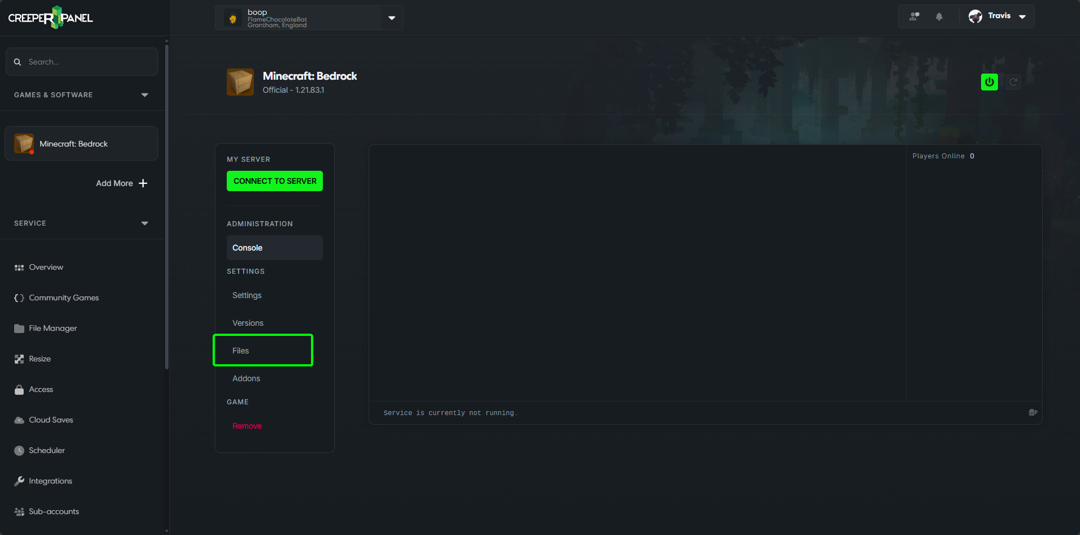The image size is (1080, 535).
Task: Click the notification bell icon
Action: coord(939,16)
